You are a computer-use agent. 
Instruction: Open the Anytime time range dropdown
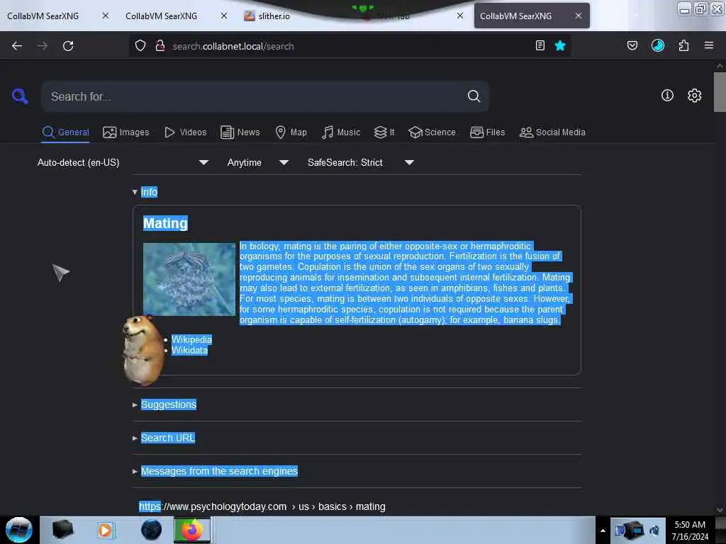pos(258,162)
